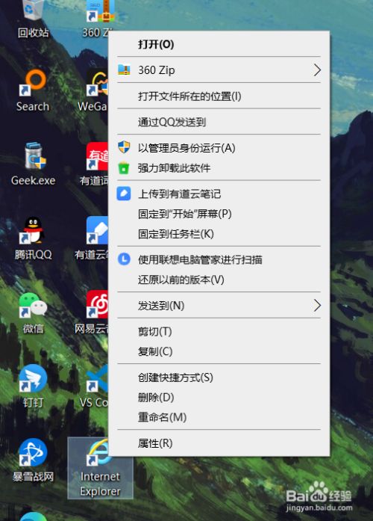The height and width of the screenshot is (521, 373).
Task: Select 上传到有道云笔记 menu entry
Action: [x=219, y=194]
